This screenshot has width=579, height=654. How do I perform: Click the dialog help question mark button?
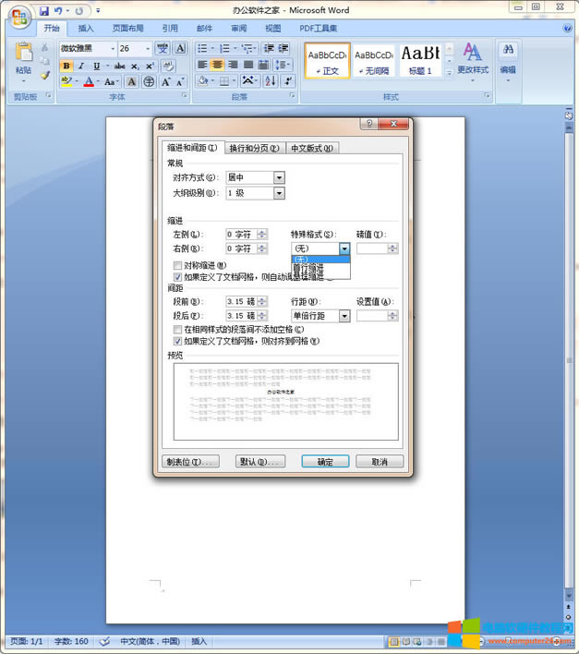[x=368, y=124]
